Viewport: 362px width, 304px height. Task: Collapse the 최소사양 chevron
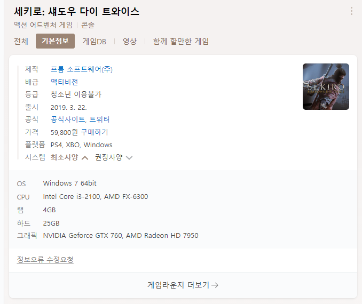85,158
